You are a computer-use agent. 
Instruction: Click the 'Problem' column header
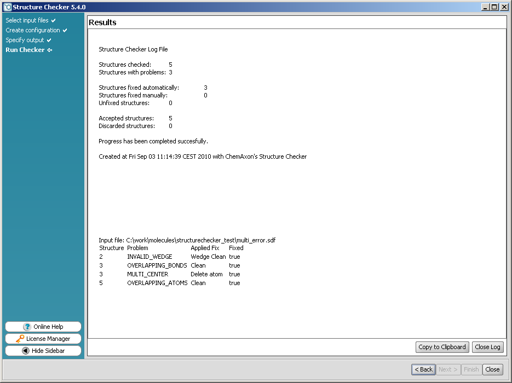(x=137, y=248)
